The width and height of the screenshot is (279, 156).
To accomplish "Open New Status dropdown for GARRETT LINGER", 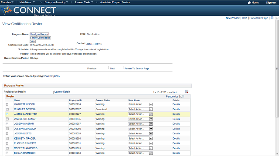I will (140, 104).
